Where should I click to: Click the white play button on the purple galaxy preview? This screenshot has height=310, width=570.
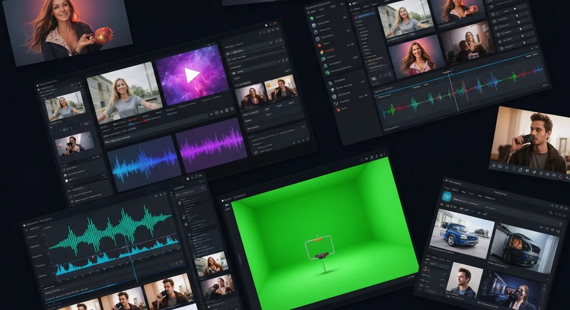[x=192, y=75]
